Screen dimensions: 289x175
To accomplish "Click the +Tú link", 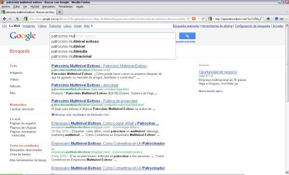I will pyautogui.click(x=4, y=26).
